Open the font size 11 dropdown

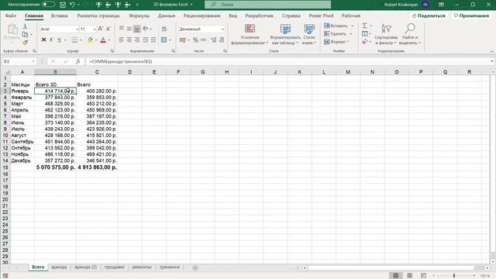[95, 29]
